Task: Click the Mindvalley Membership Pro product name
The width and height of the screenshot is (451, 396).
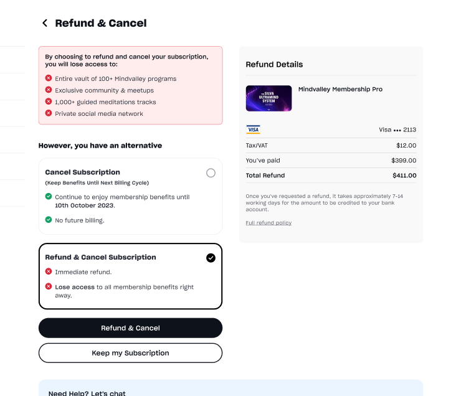Action: tap(340, 90)
